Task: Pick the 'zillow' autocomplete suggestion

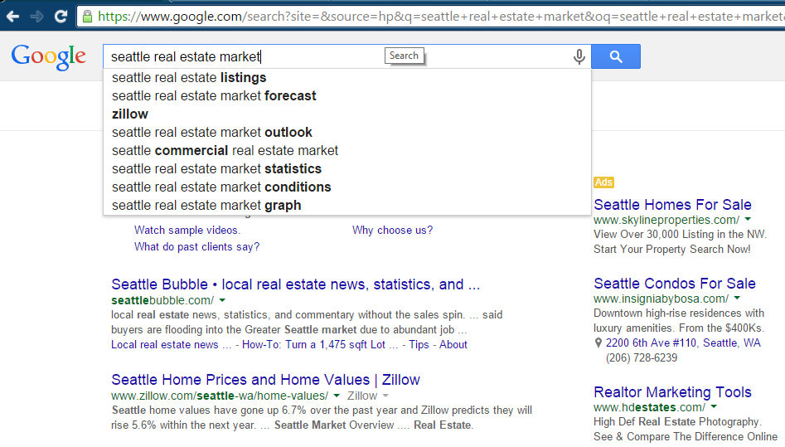Action: (130, 114)
